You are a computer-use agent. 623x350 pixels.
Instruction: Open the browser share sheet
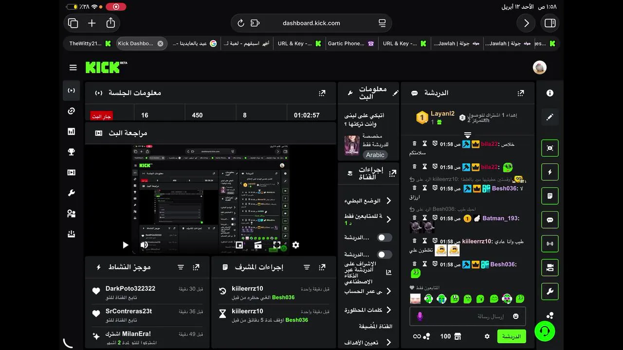point(110,23)
